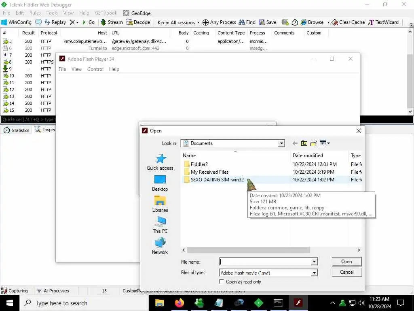This screenshot has width=414, height=311.
Task: Open Fiddler's Rules menu
Action: [35, 13]
